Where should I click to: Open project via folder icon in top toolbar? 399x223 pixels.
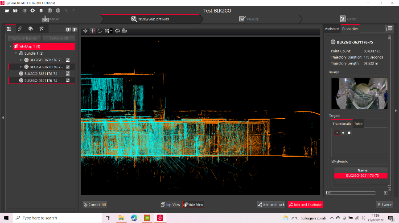[x=7, y=10]
